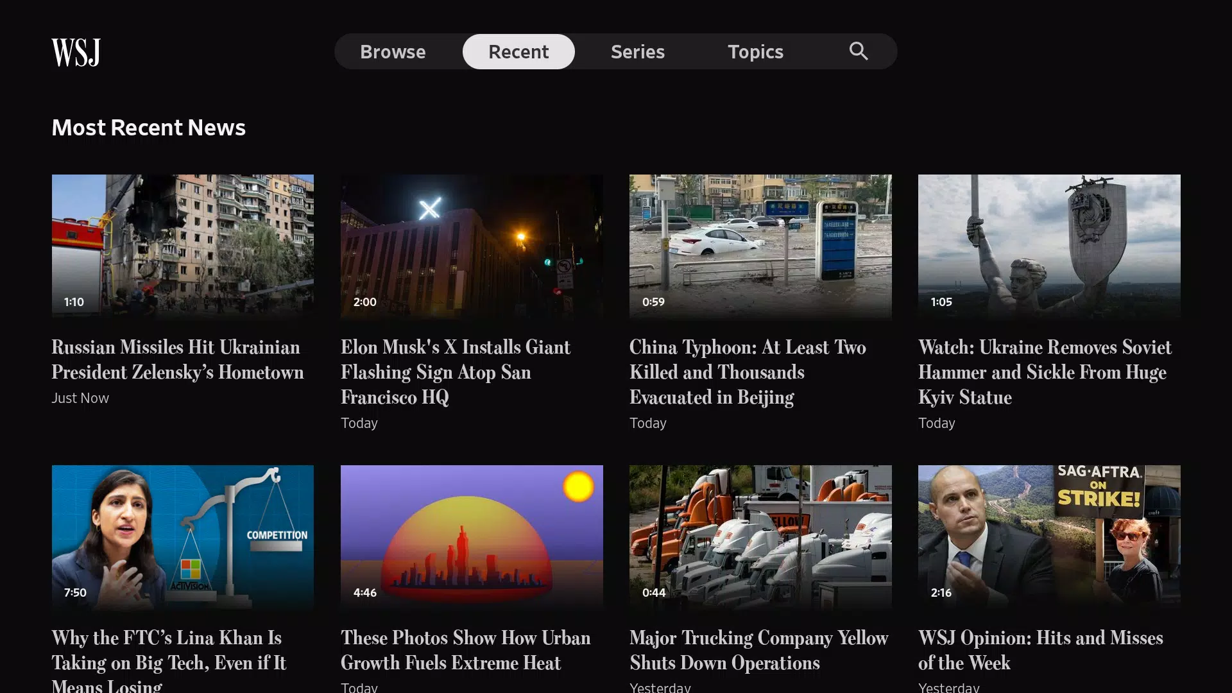
Task: Click the WSJ logo
Action: point(76,52)
